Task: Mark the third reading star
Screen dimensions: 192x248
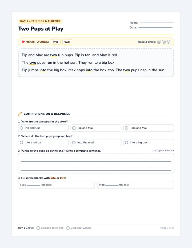Action: click(169, 42)
